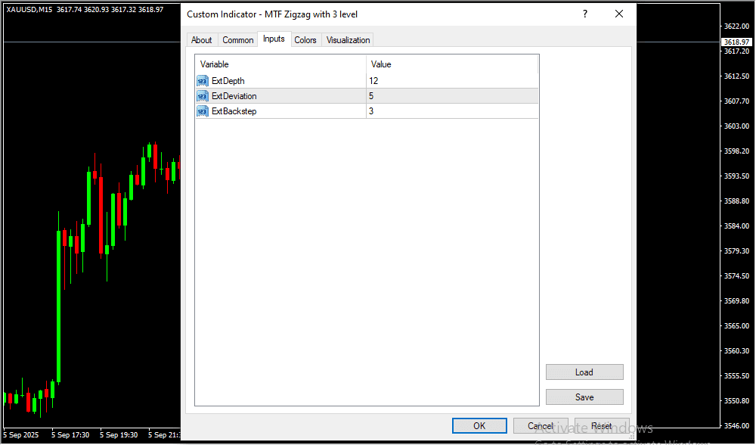756x445 pixels.
Task: Confirm the dialog with OK
Action: pos(479,426)
